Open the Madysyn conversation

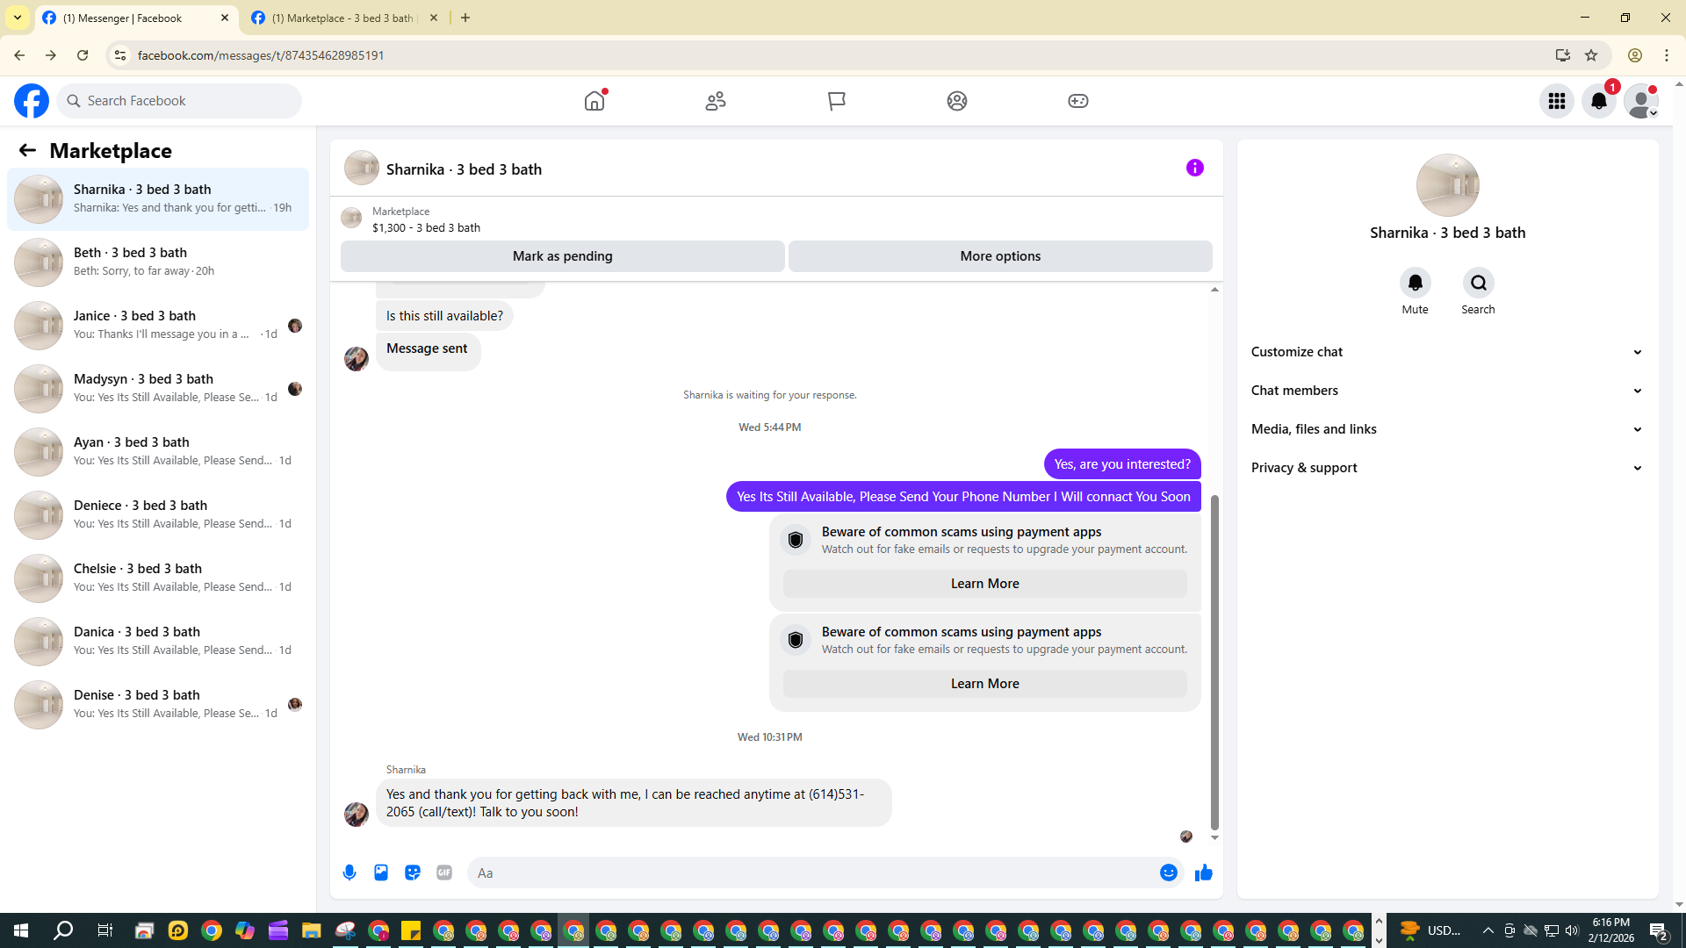click(158, 389)
